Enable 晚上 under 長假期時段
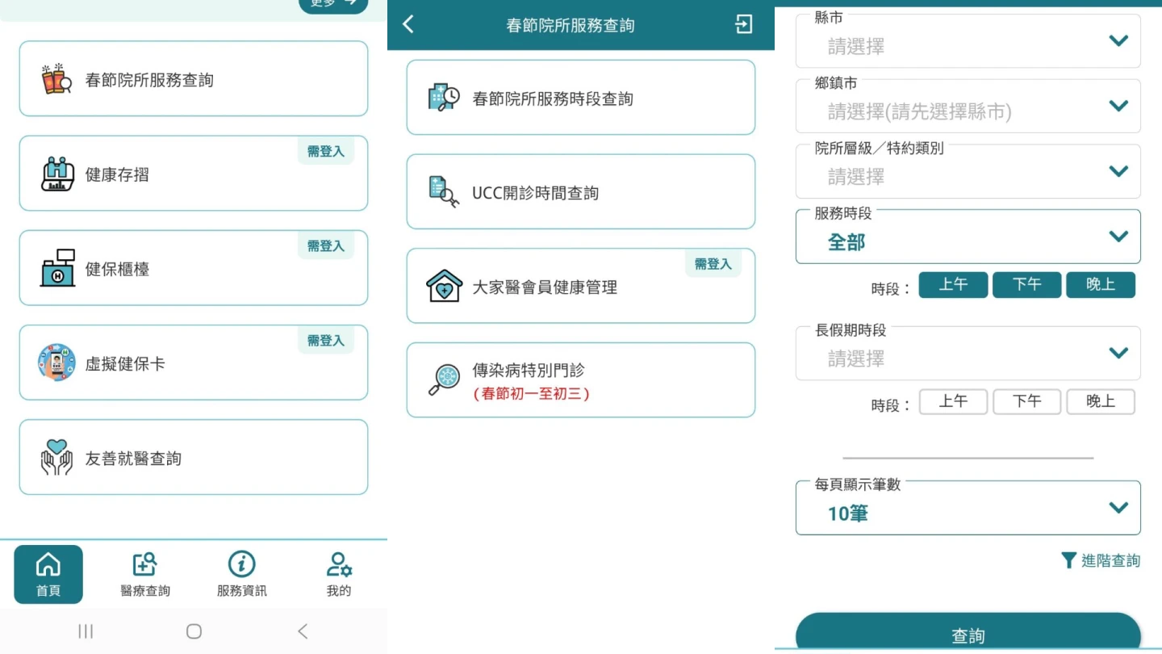 (x=1100, y=401)
